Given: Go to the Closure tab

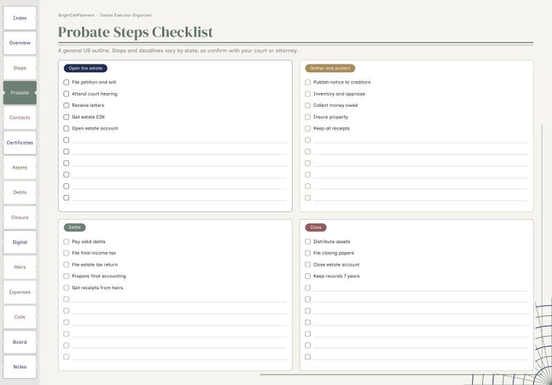Looking at the screenshot, I should click(x=19, y=217).
